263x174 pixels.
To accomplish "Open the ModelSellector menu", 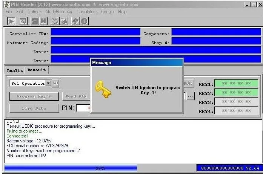I will point(59,12).
